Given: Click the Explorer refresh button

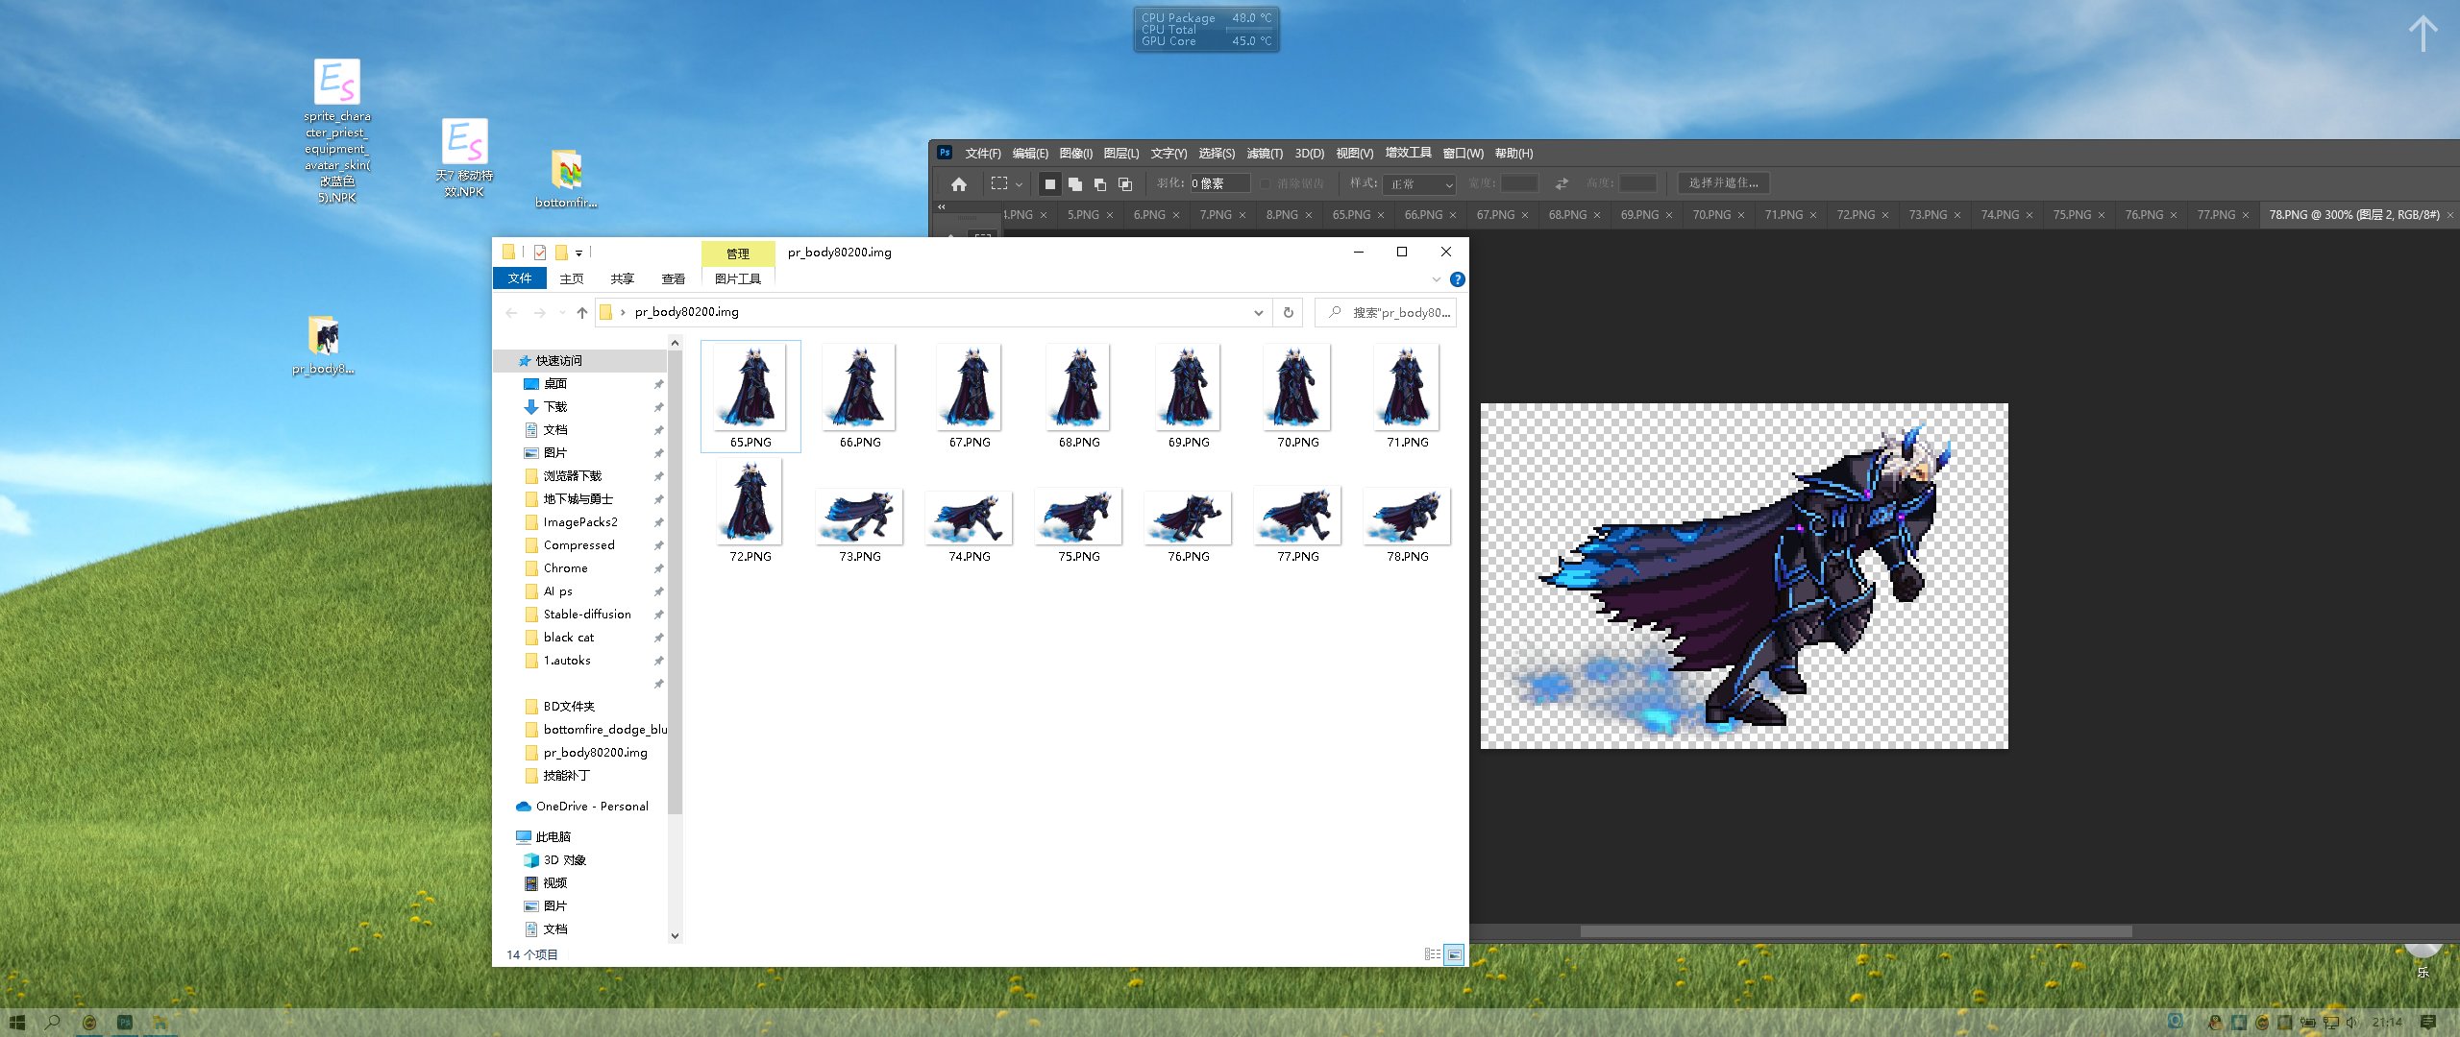Looking at the screenshot, I should pos(1289,312).
